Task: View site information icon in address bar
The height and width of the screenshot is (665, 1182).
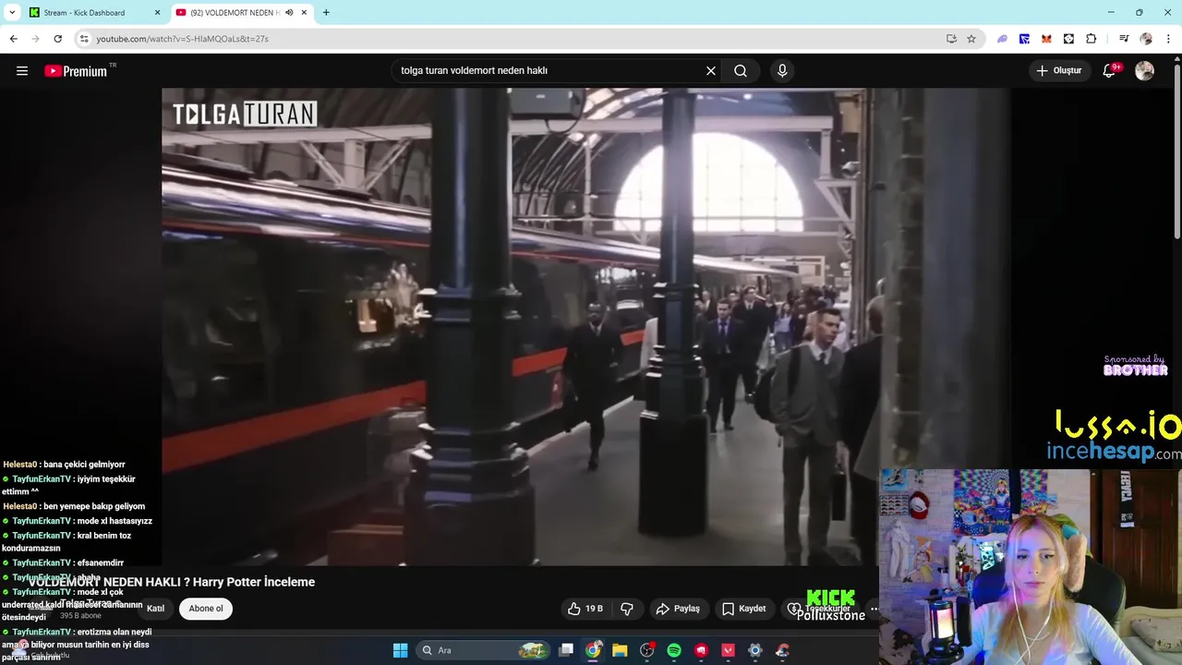Action: [x=84, y=39]
